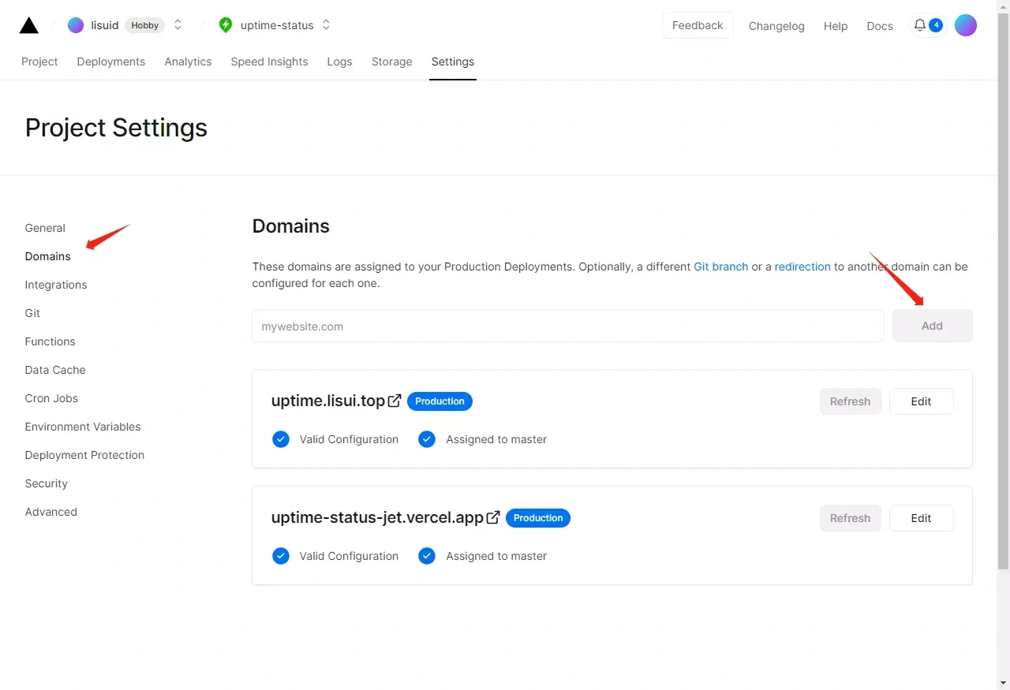Click the Hobby plan badge
Viewport: 1010px width, 690px height.
point(145,25)
